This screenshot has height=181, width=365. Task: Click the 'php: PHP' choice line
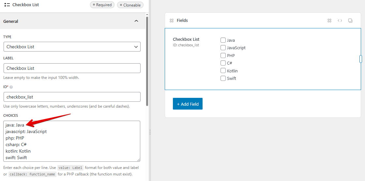coord(15,138)
